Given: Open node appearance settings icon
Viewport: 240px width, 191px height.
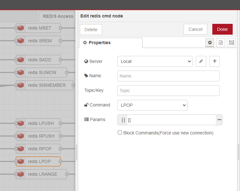Looking at the screenshot, I should (231, 43).
